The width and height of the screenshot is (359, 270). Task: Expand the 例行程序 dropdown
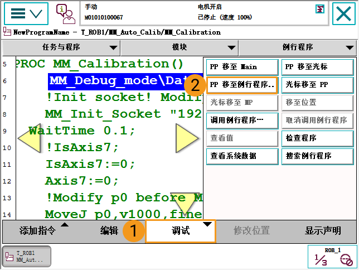click(298, 47)
